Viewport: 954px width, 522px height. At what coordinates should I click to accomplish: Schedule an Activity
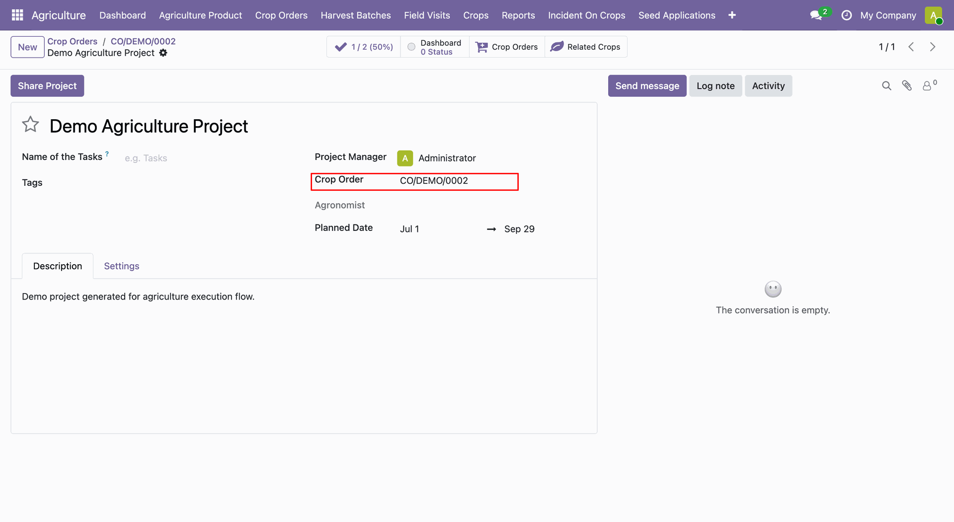[768, 86]
